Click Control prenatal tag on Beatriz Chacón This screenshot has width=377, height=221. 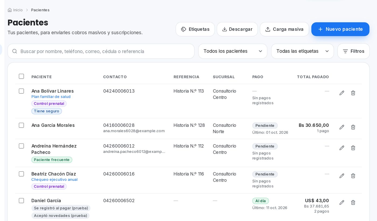49,187
